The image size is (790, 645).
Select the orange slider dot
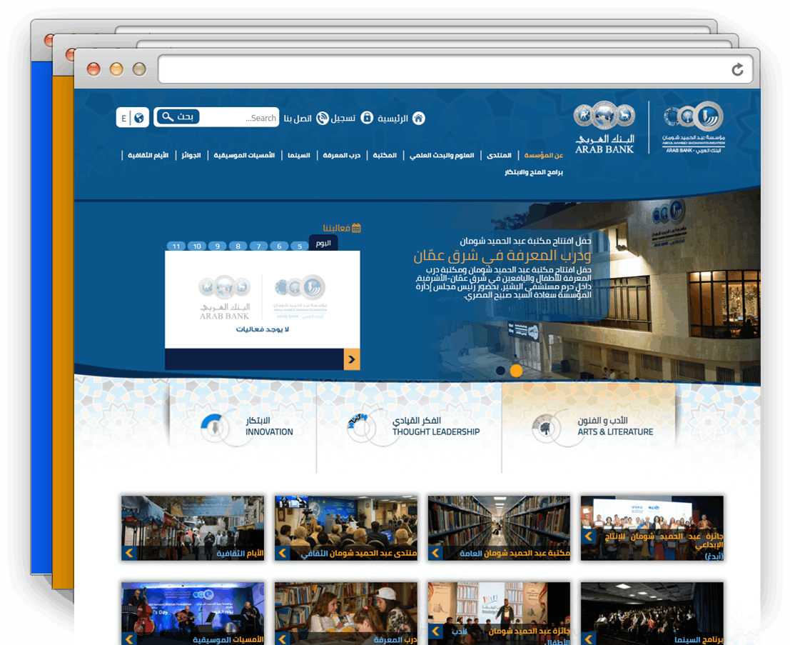click(516, 371)
